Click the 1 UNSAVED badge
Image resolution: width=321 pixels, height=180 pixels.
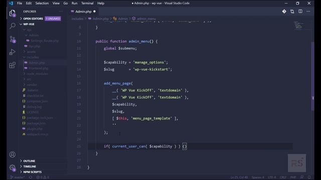coord(53,18)
